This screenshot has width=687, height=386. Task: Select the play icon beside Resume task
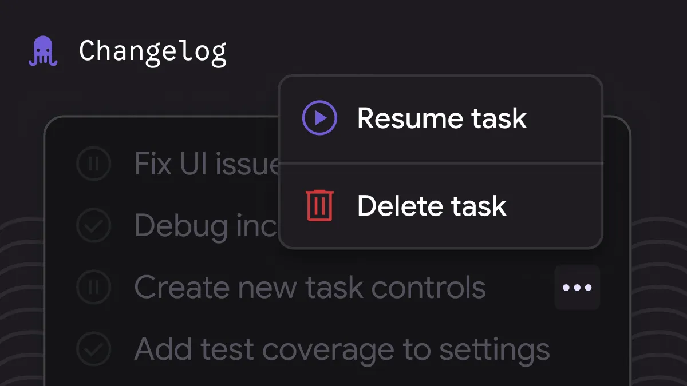pyautogui.click(x=319, y=118)
